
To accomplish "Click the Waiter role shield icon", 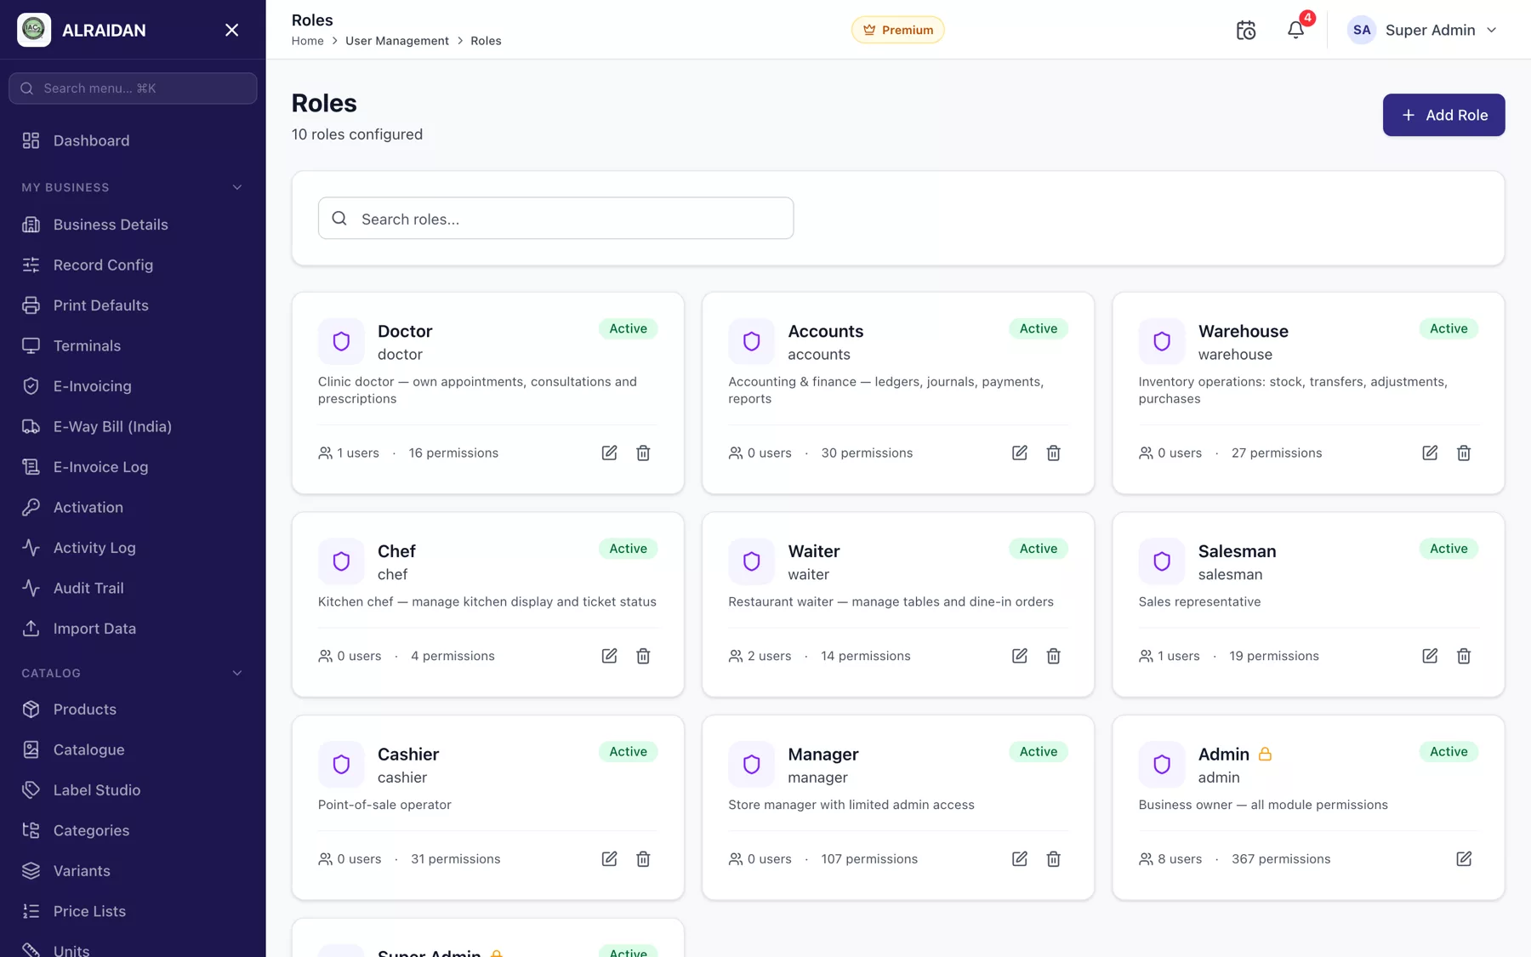I will tap(751, 561).
